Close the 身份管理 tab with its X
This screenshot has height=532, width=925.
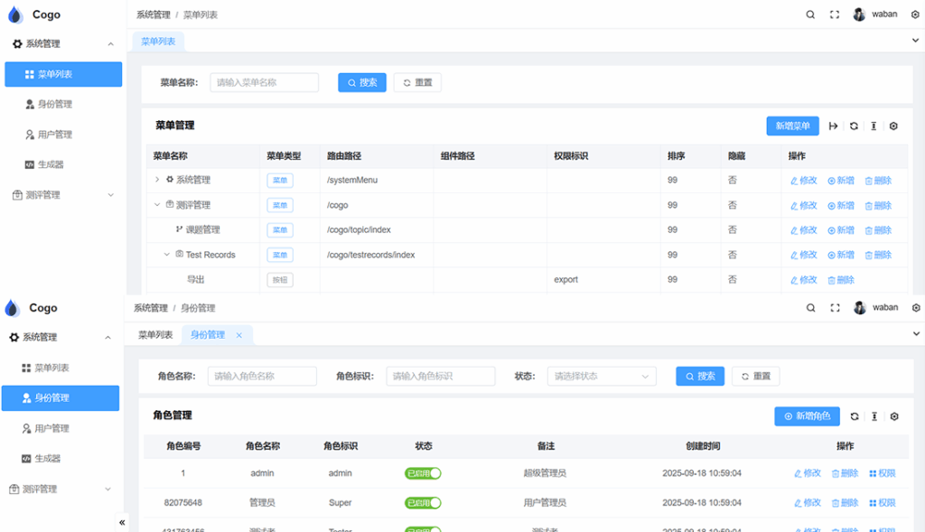pyautogui.click(x=239, y=335)
